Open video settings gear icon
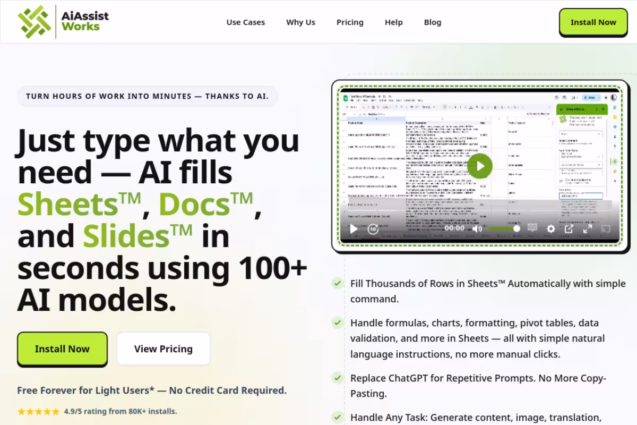 551,228
